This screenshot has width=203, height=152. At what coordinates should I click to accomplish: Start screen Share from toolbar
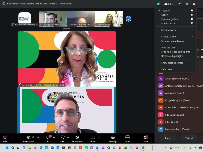(93, 139)
